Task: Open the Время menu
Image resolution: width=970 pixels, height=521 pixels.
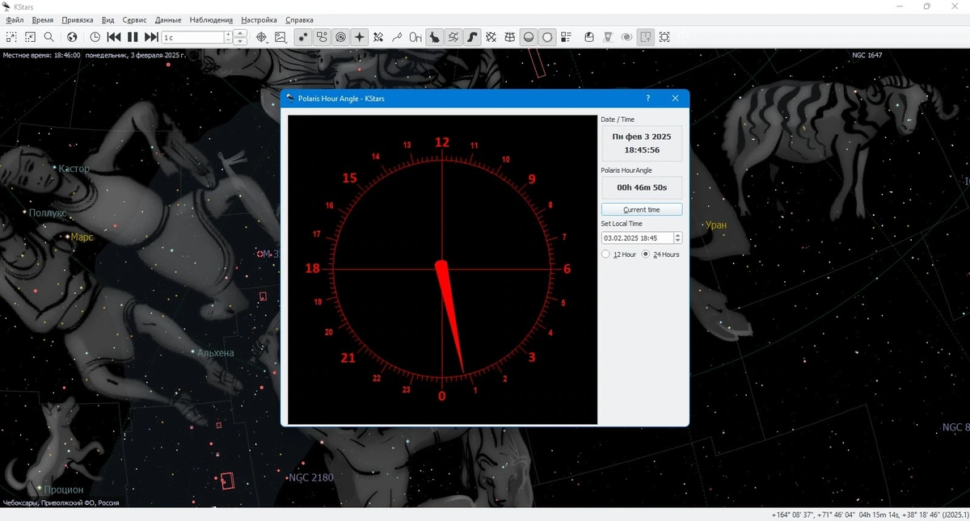Action: coord(43,19)
